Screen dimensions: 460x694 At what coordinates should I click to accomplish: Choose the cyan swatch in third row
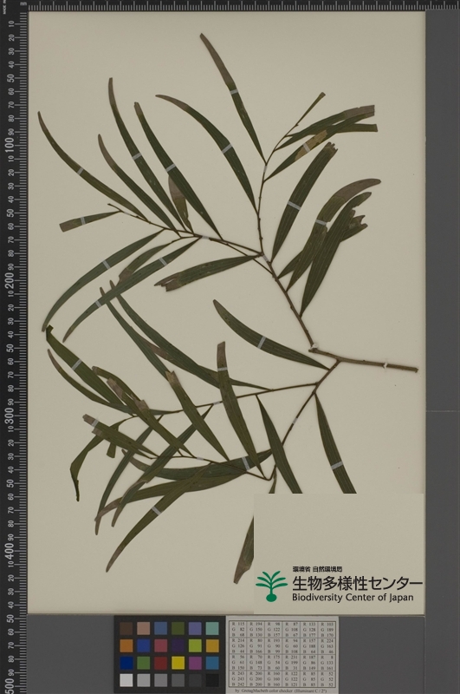point(212,663)
